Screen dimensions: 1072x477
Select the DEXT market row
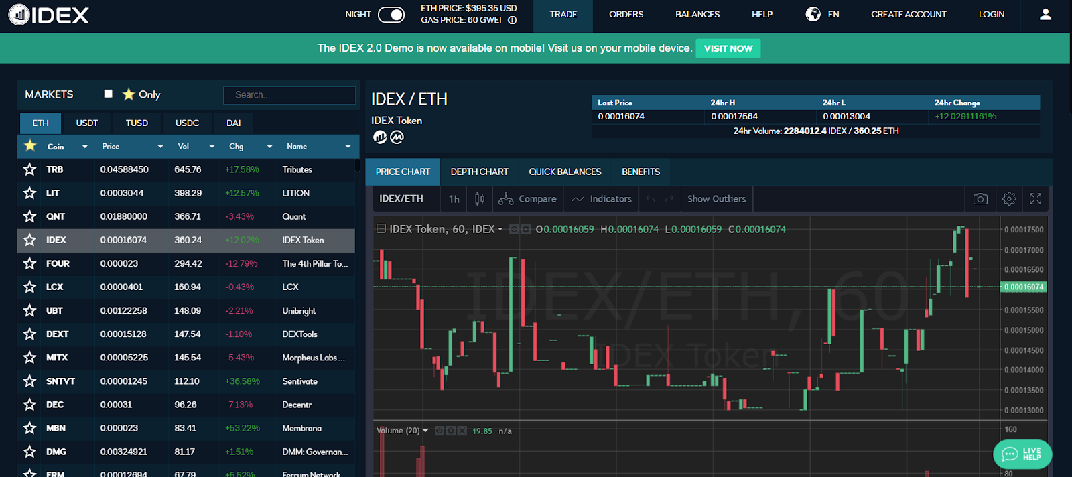pyautogui.click(x=186, y=334)
